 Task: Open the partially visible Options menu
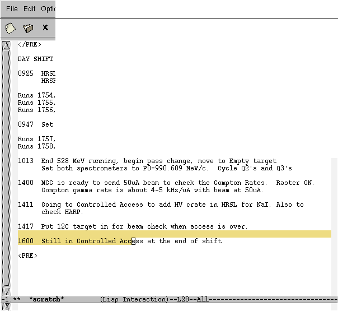(48, 9)
